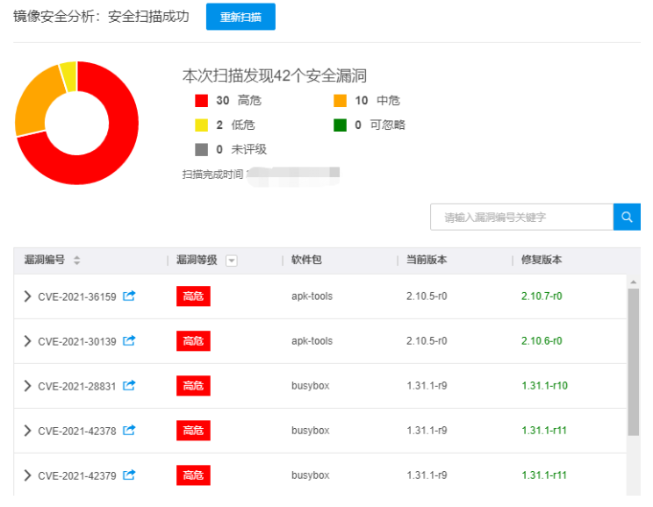Click fixed version 1.31.1-r11 for CVE-2021-42378
Screen dimensions: 653x507
544,431
